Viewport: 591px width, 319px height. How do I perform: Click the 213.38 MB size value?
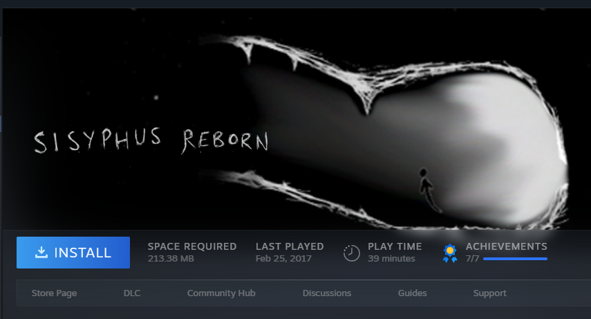(171, 259)
